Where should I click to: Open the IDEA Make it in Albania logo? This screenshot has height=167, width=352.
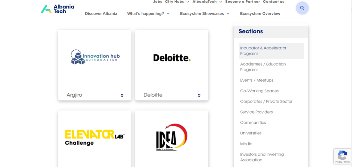point(172,137)
